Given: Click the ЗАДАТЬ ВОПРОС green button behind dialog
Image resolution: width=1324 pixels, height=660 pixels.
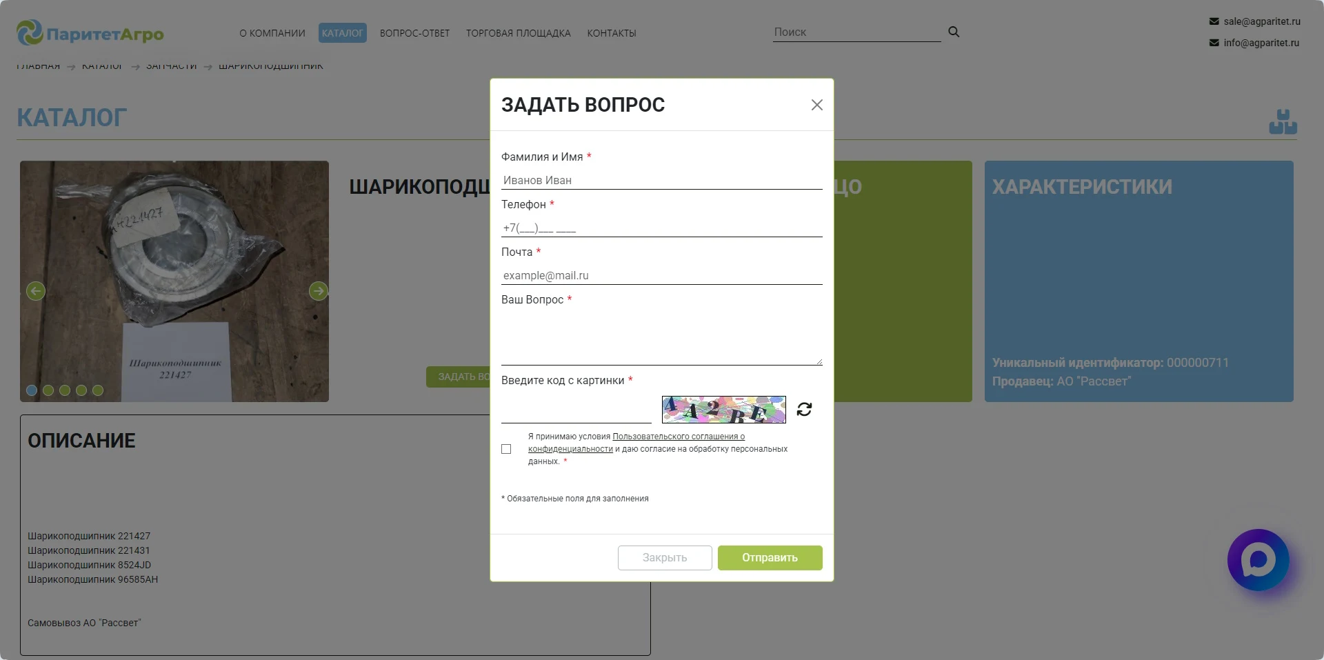Looking at the screenshot, I should coord(458,377).
